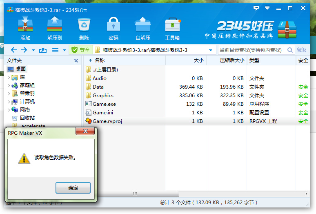Click the 添加 (Add) toolbar icon
316x214 pixels.
click(25, 28)
